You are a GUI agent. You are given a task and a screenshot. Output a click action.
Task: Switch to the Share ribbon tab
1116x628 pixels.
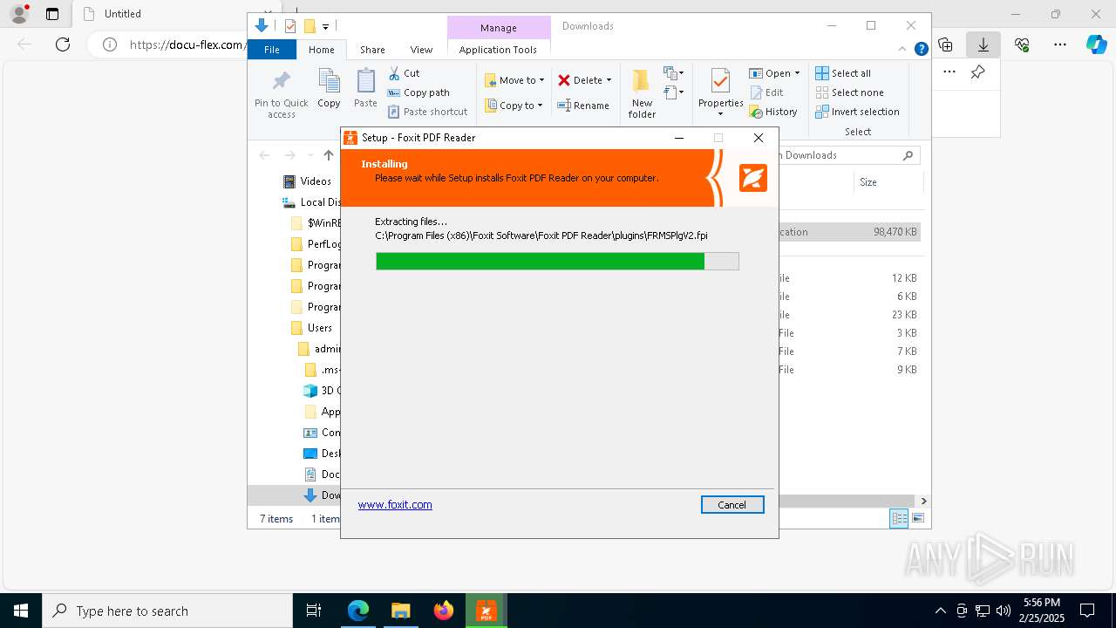372,50
